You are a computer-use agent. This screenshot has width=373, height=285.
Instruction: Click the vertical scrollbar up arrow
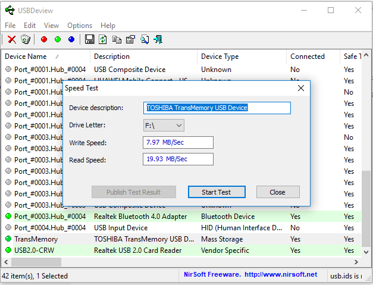[x=366, y=55]
